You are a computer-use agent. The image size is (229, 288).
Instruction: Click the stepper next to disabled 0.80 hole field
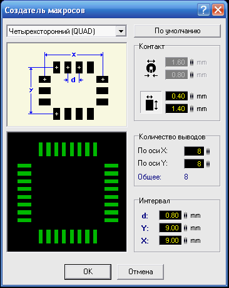point(191,75)
